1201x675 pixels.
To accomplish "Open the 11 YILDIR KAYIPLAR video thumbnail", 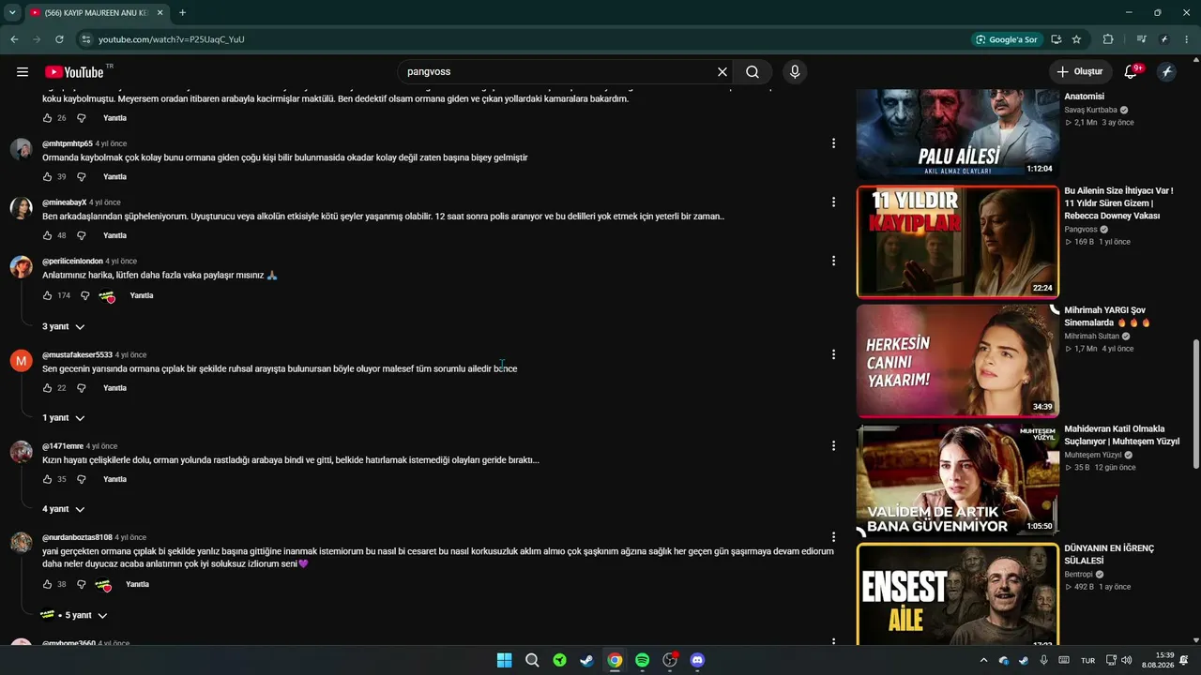I will pyautogui.click(x=958, y=242).
